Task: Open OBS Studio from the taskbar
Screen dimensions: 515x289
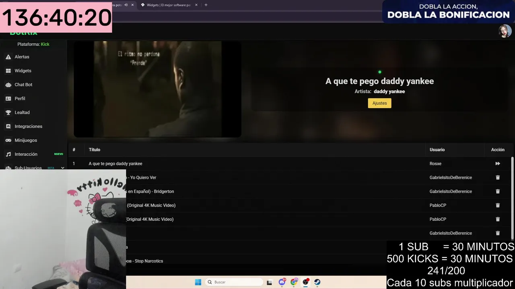Action: tap(306, 282)
